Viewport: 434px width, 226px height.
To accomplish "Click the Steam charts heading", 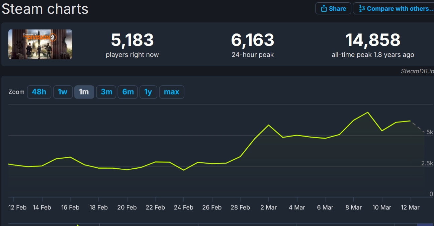I will point(45,9).
